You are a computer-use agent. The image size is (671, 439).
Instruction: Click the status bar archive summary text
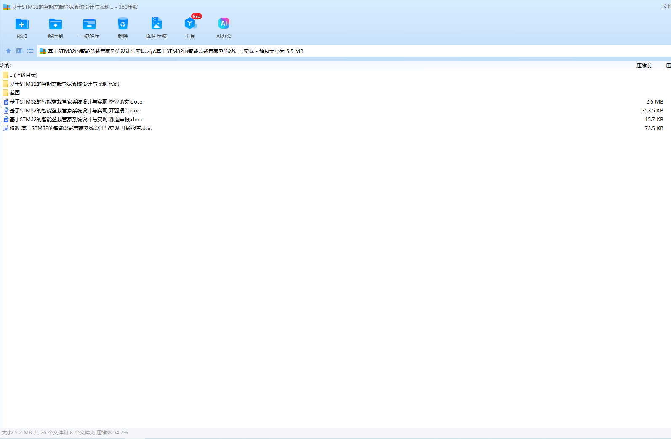(65, 433)
